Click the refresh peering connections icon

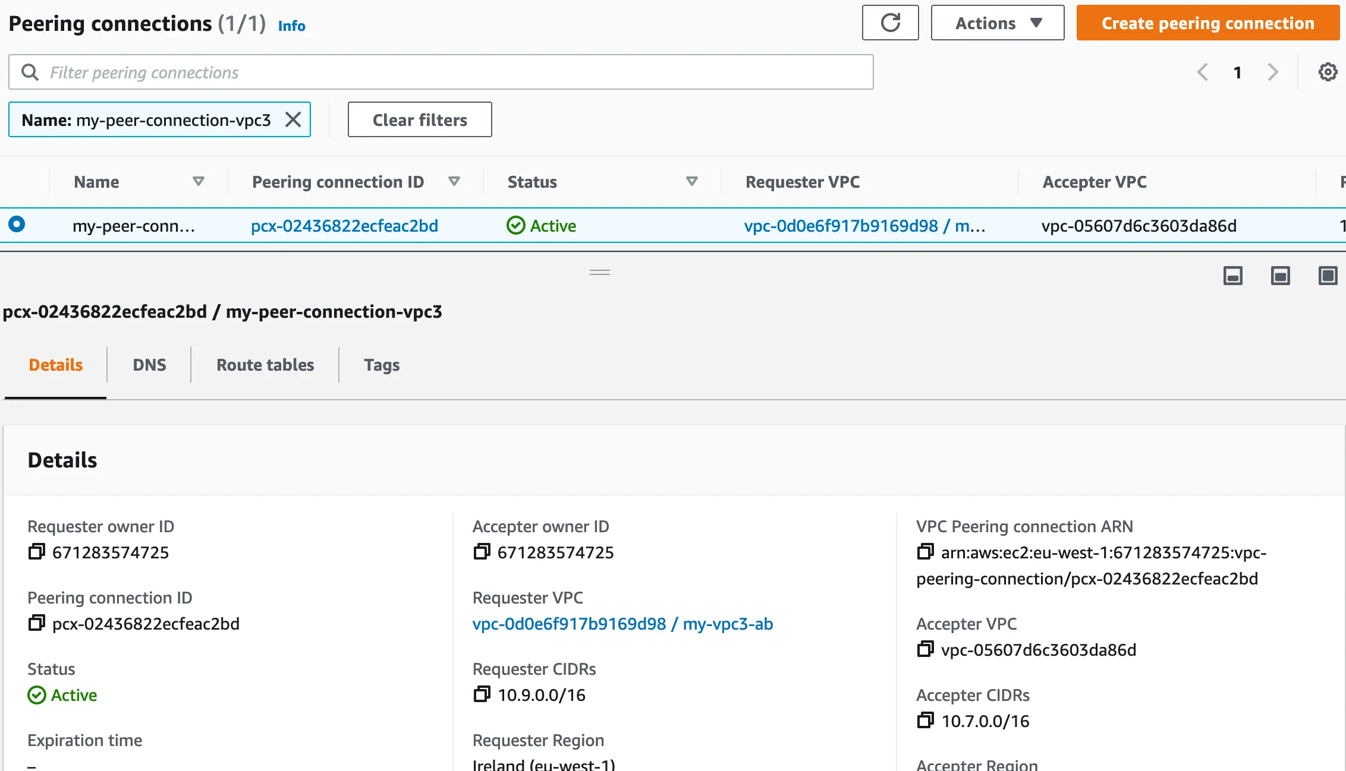890,23
